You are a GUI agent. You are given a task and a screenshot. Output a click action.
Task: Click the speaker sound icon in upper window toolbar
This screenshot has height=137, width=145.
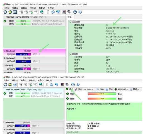(x=69, y=12)
